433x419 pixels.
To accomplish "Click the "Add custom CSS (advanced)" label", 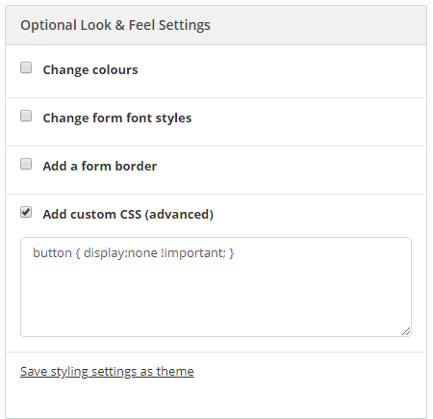I will point(128,215).
